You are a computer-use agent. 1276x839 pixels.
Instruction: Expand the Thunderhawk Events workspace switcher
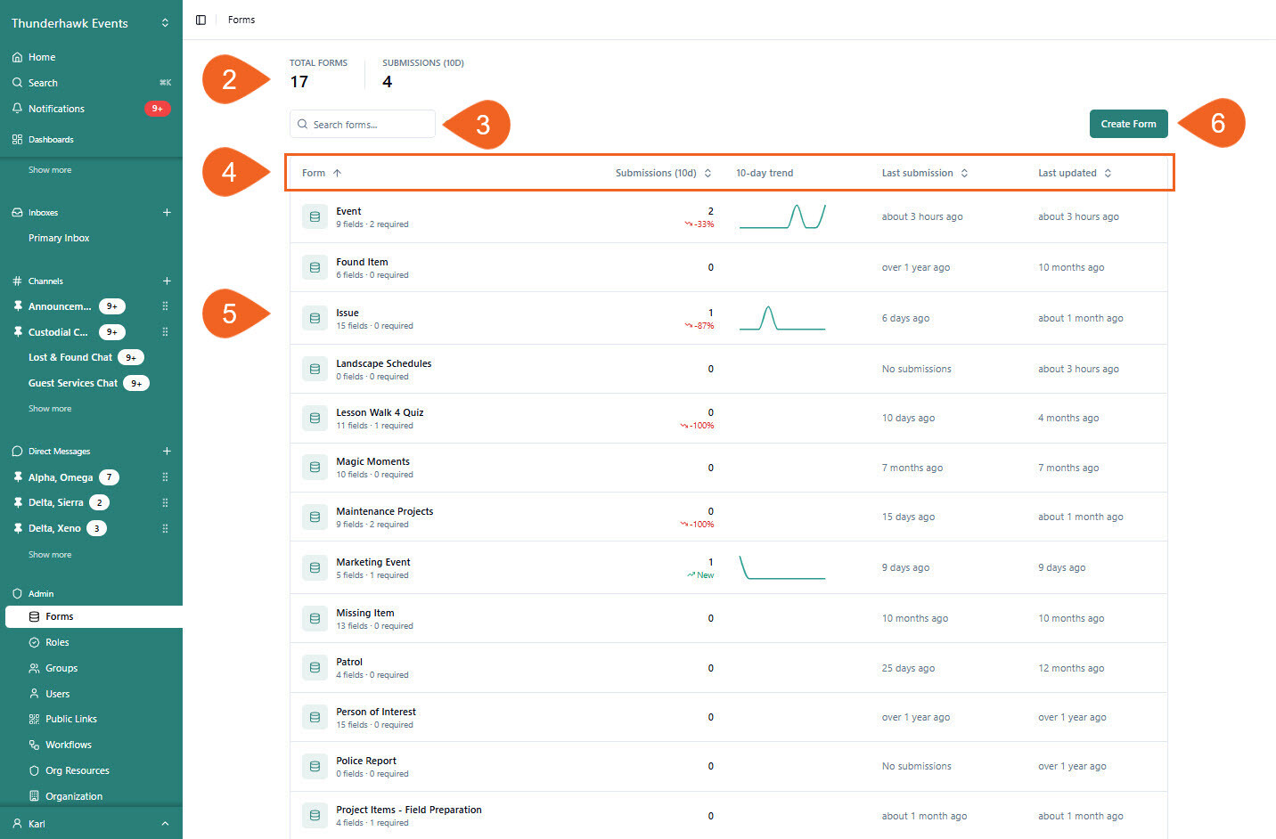click(x=165, y=23)
